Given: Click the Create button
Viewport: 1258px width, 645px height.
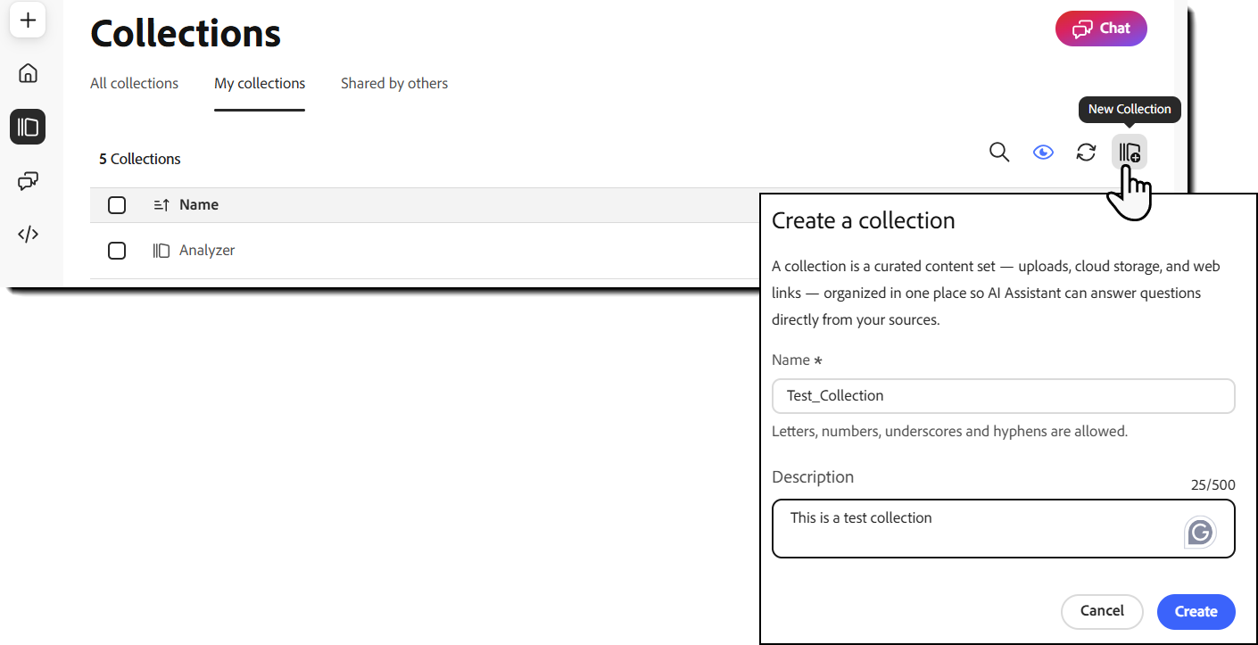Looking at the screenshot, I should tap(1196, 611).
